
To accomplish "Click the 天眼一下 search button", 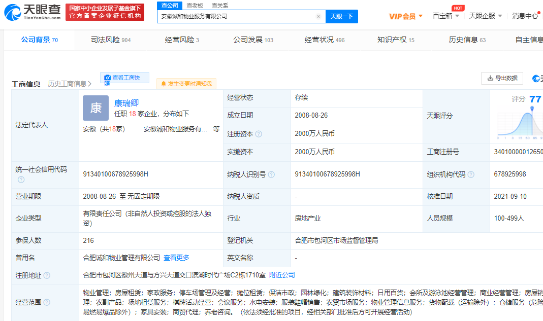I will click(x=342, y=16).
